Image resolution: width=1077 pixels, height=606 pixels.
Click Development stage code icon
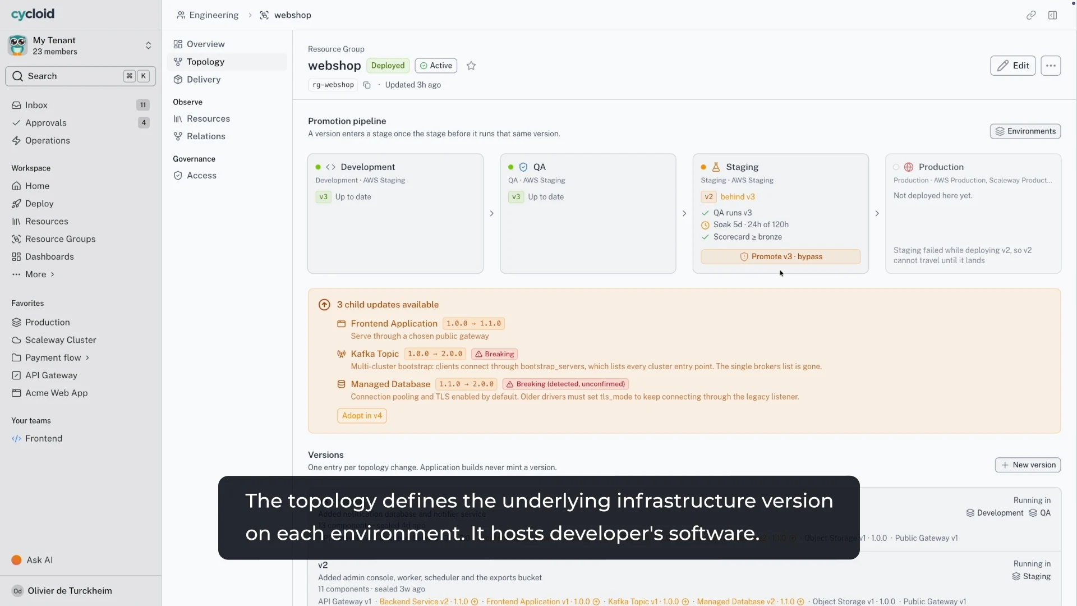[x=331, y=167]
